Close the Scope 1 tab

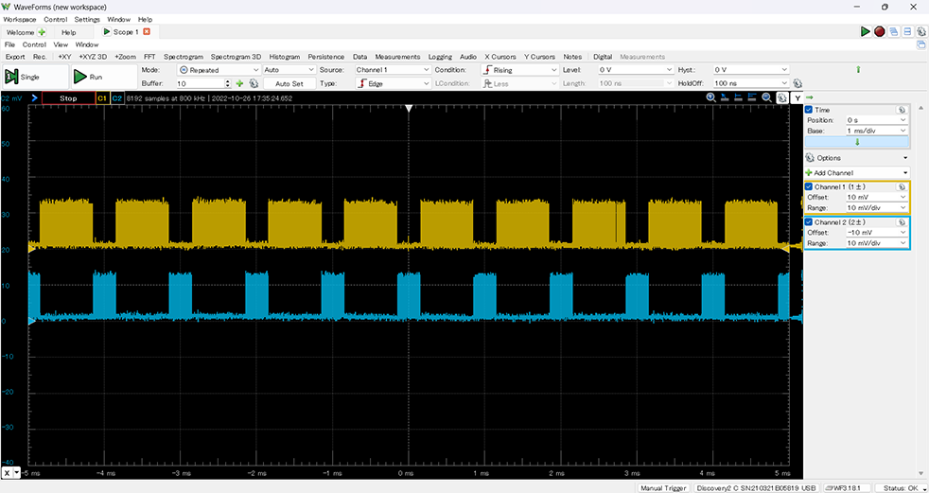pos(147,32)
